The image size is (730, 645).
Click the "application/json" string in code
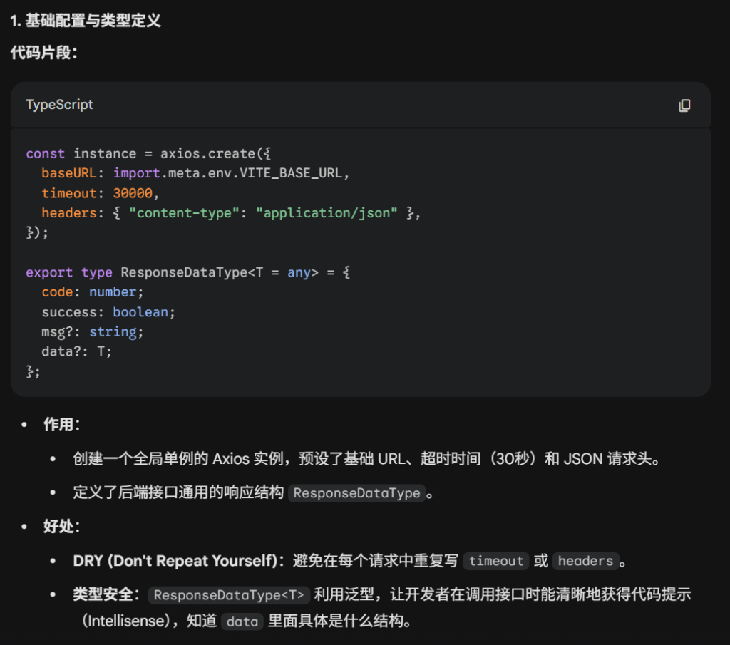pyautogui.click(x=331, y=214)
